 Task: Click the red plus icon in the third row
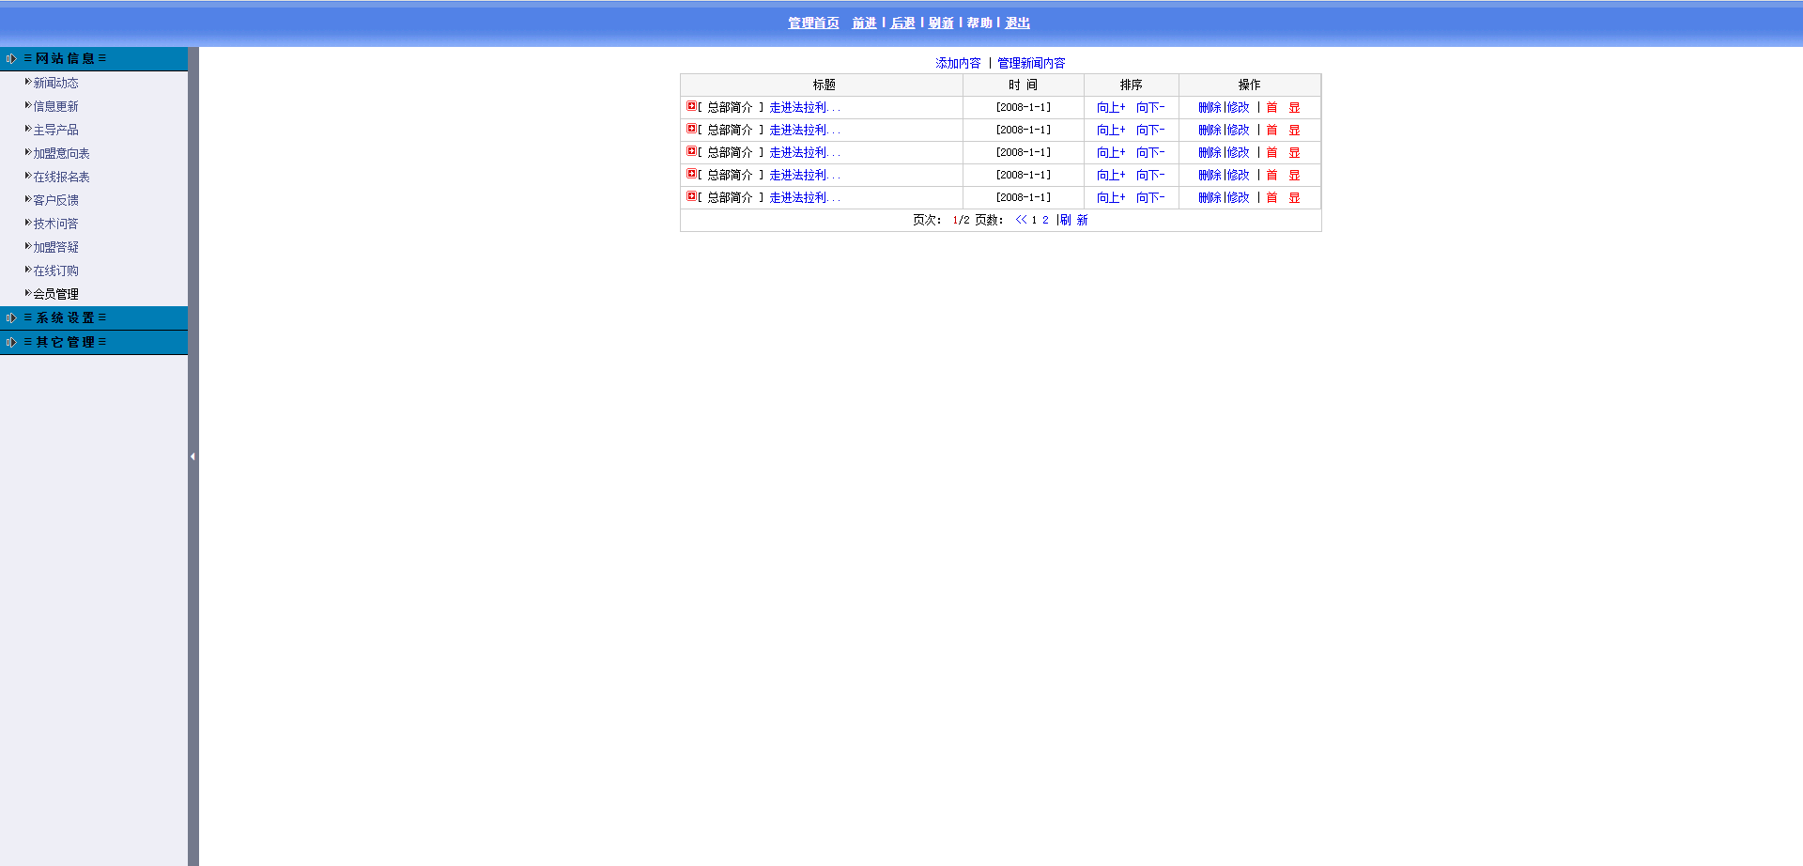(691, 151)
